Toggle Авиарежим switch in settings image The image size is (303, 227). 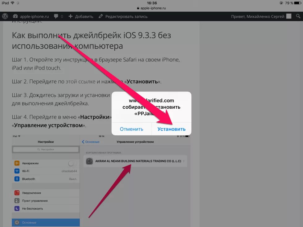pos(73,163)
